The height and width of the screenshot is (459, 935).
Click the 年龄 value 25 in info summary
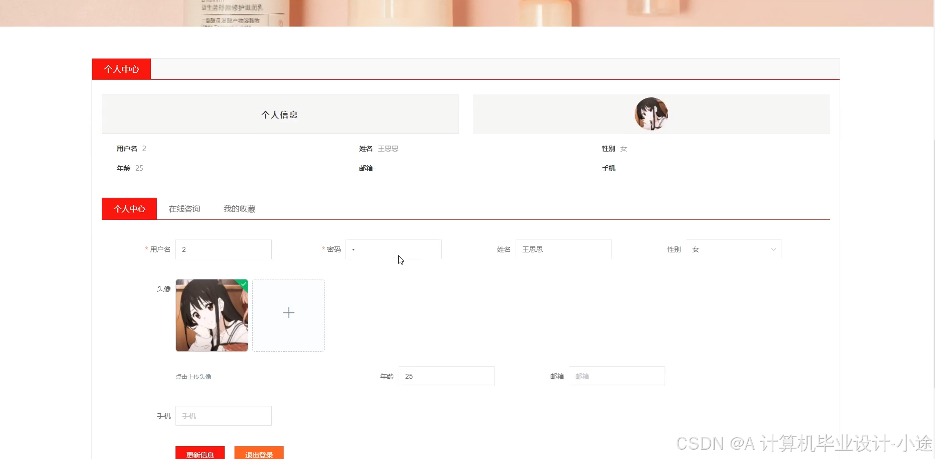[139, 168]
